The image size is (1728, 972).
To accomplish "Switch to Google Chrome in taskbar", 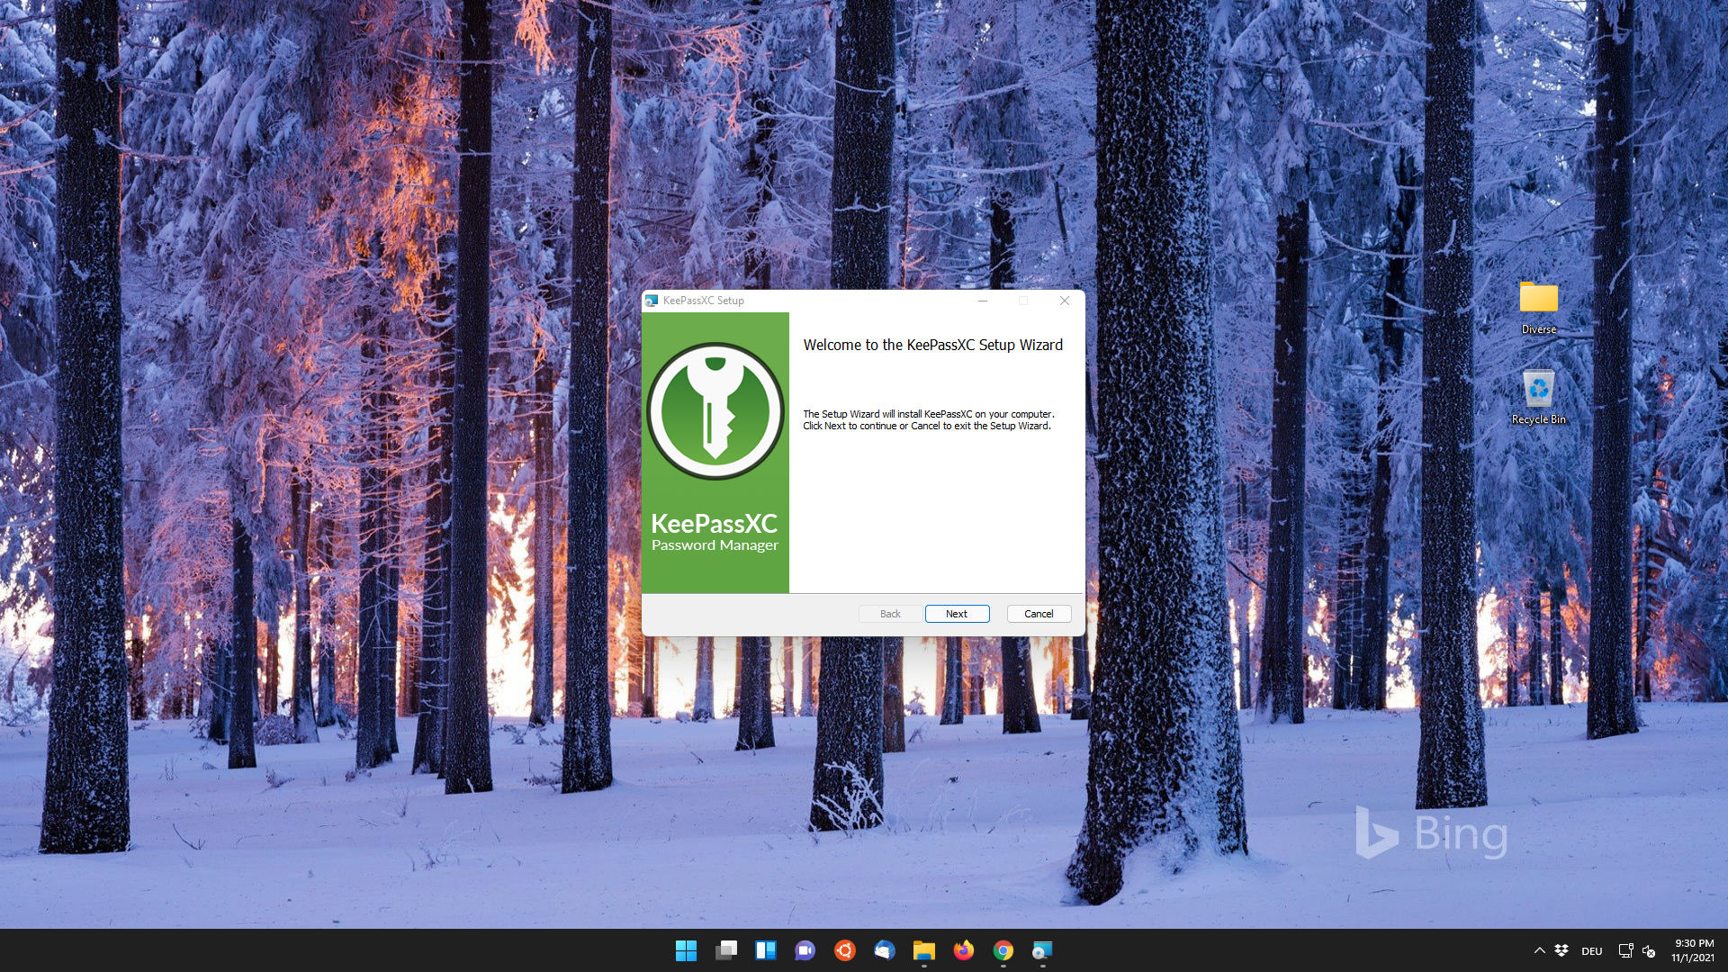I will point(1003,950).
